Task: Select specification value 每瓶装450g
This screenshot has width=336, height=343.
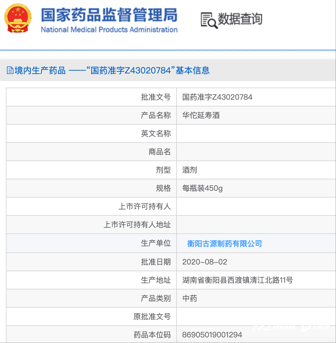Action: pos(202,188)
